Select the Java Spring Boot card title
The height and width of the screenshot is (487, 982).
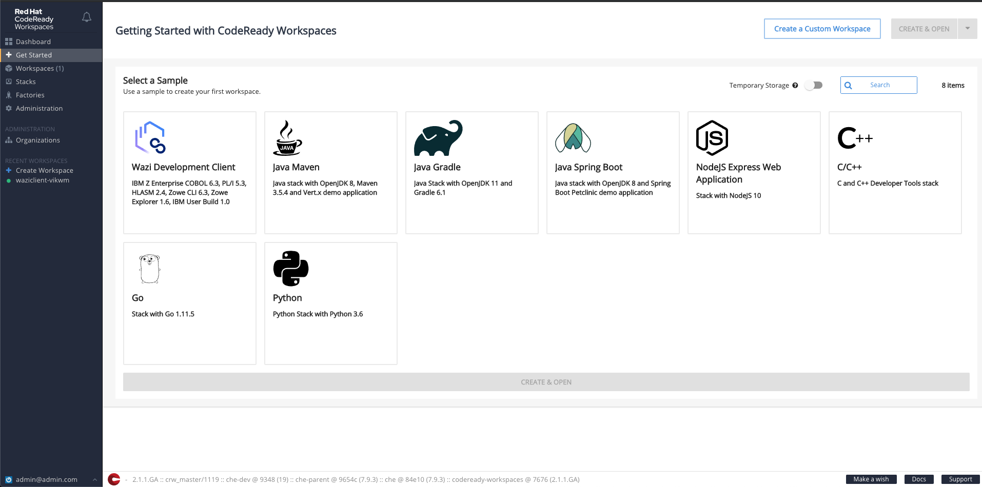[x=588, y=167]
